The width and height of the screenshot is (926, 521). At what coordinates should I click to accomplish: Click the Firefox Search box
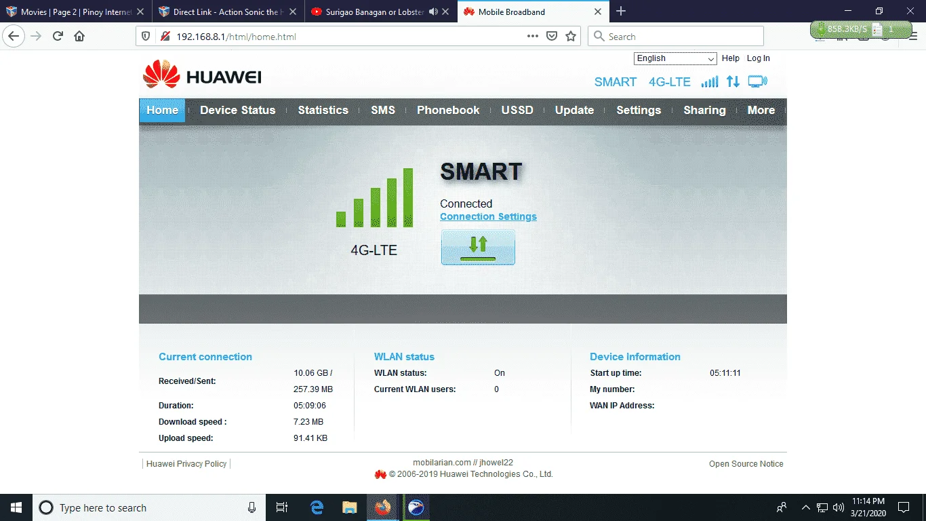676,37
